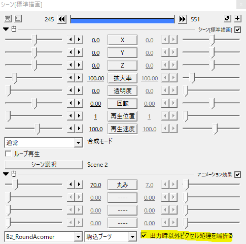This screenshot has width=246, height=244.
Task: Click the camera control icon at top left
Action: [x=8, y=19]
